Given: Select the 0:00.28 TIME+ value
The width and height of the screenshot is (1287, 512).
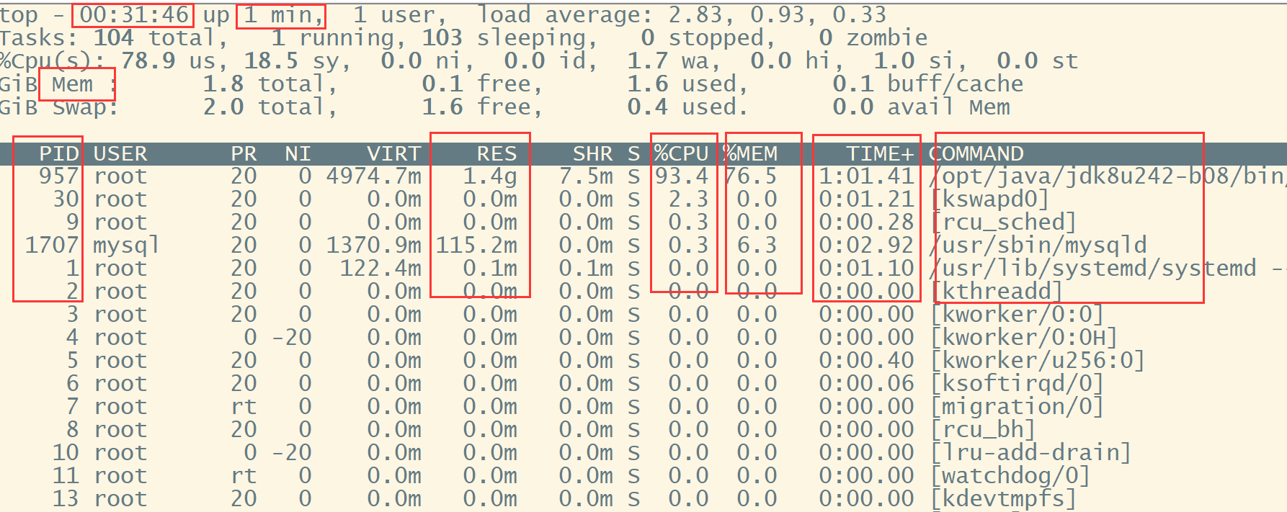Looking at the screenshot, I should [x=866, y=222].
